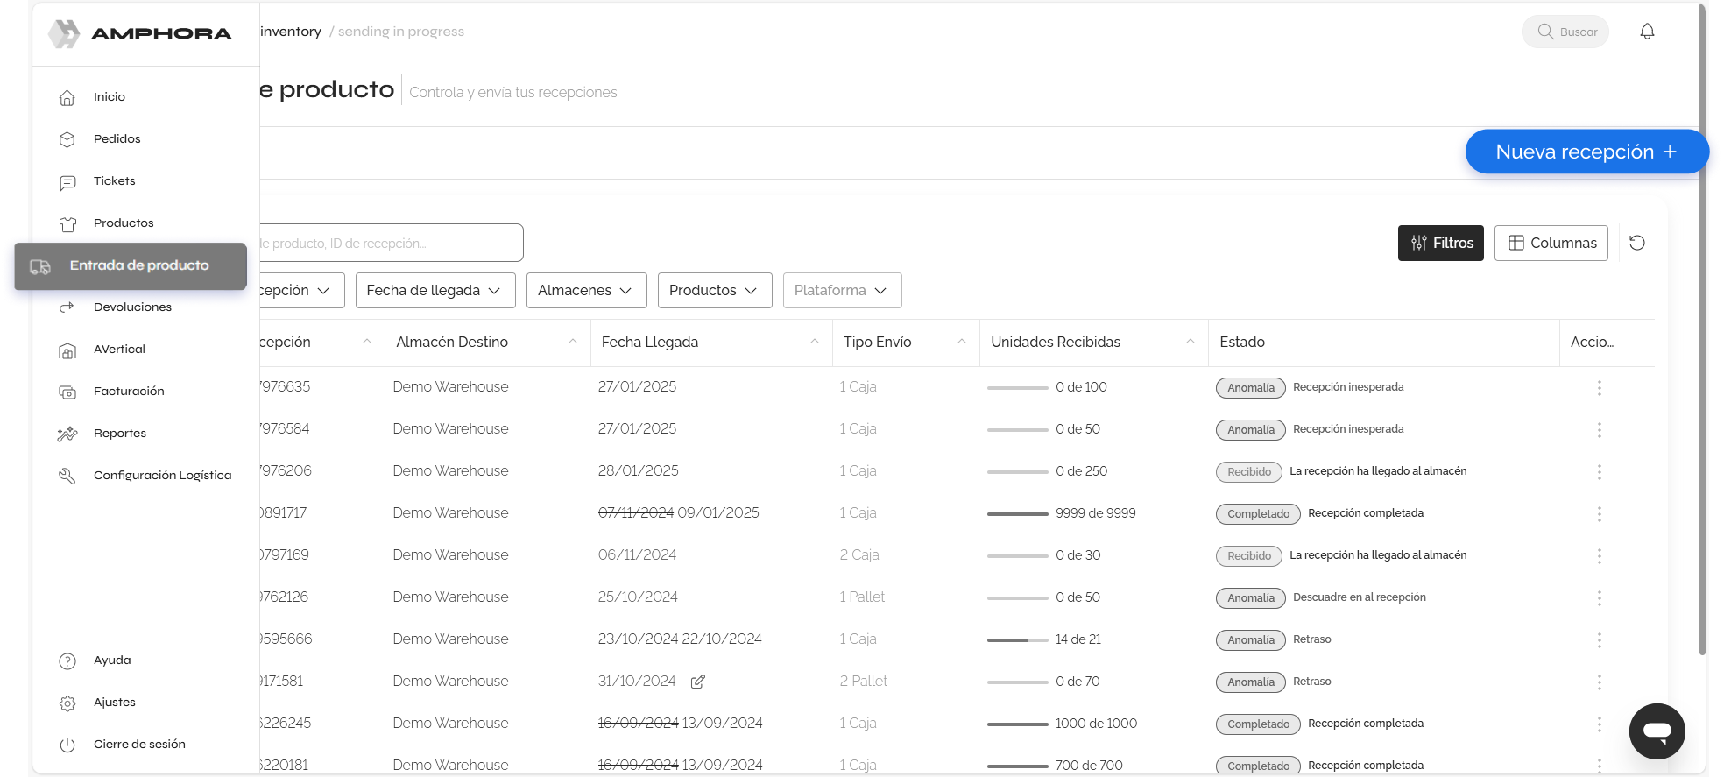Open the chat support bubble

[1657, 731]
